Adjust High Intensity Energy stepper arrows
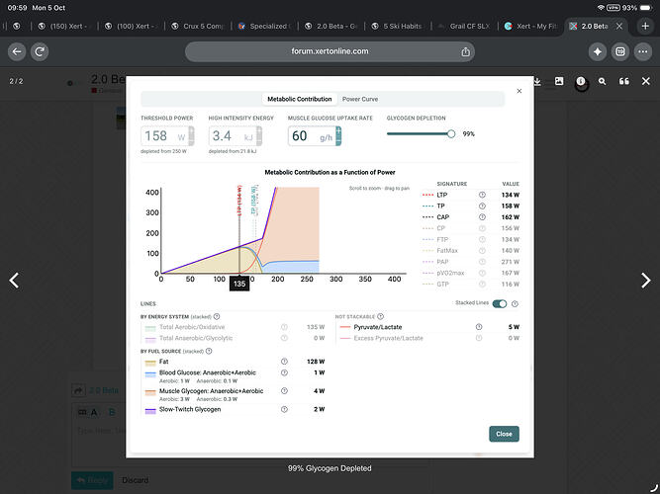The image size is (660, 494). click(x=259, y=135)
